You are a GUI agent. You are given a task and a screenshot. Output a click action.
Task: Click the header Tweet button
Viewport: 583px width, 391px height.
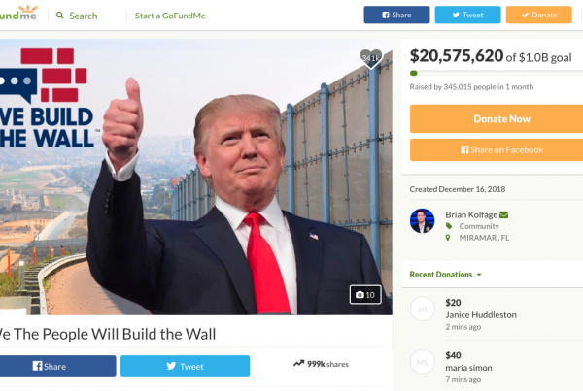click(x=467, y=15)
